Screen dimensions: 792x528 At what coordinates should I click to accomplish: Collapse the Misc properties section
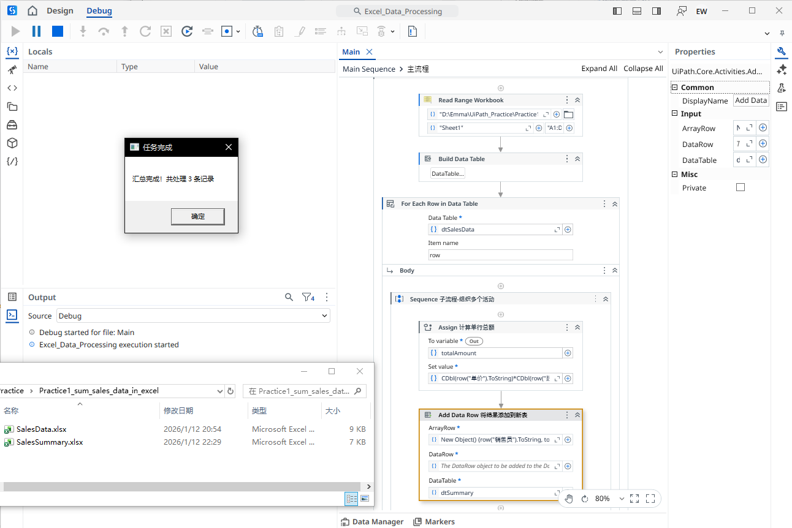675,175
